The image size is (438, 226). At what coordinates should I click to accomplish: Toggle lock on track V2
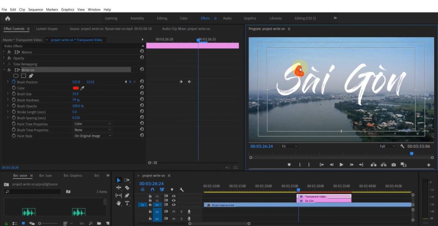coord(150,201)
